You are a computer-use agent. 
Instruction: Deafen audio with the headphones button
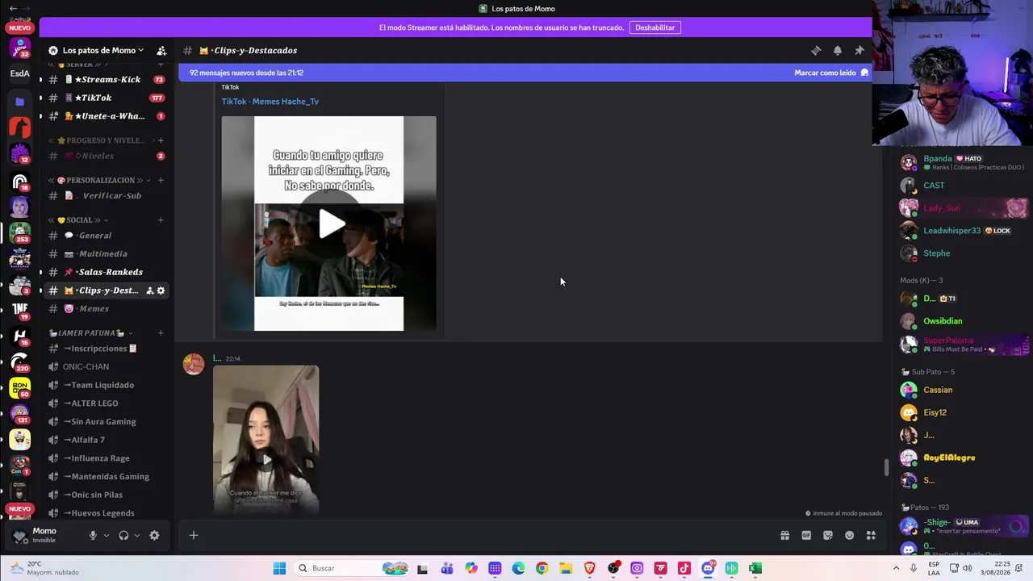point(123,535)
